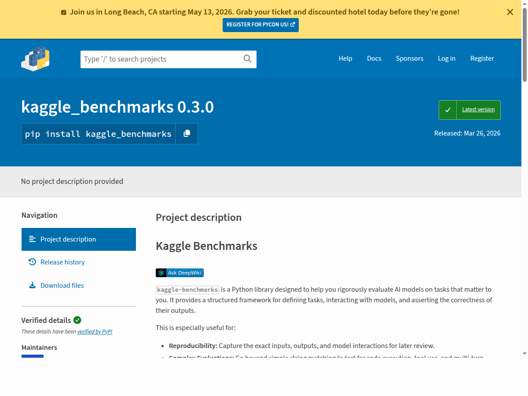Click the green verified details checkmark
Image resolution: width=528 pixels, height=396 pixels.
[77, 320]
